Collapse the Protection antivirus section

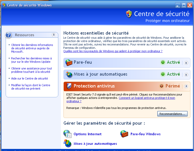186,86
